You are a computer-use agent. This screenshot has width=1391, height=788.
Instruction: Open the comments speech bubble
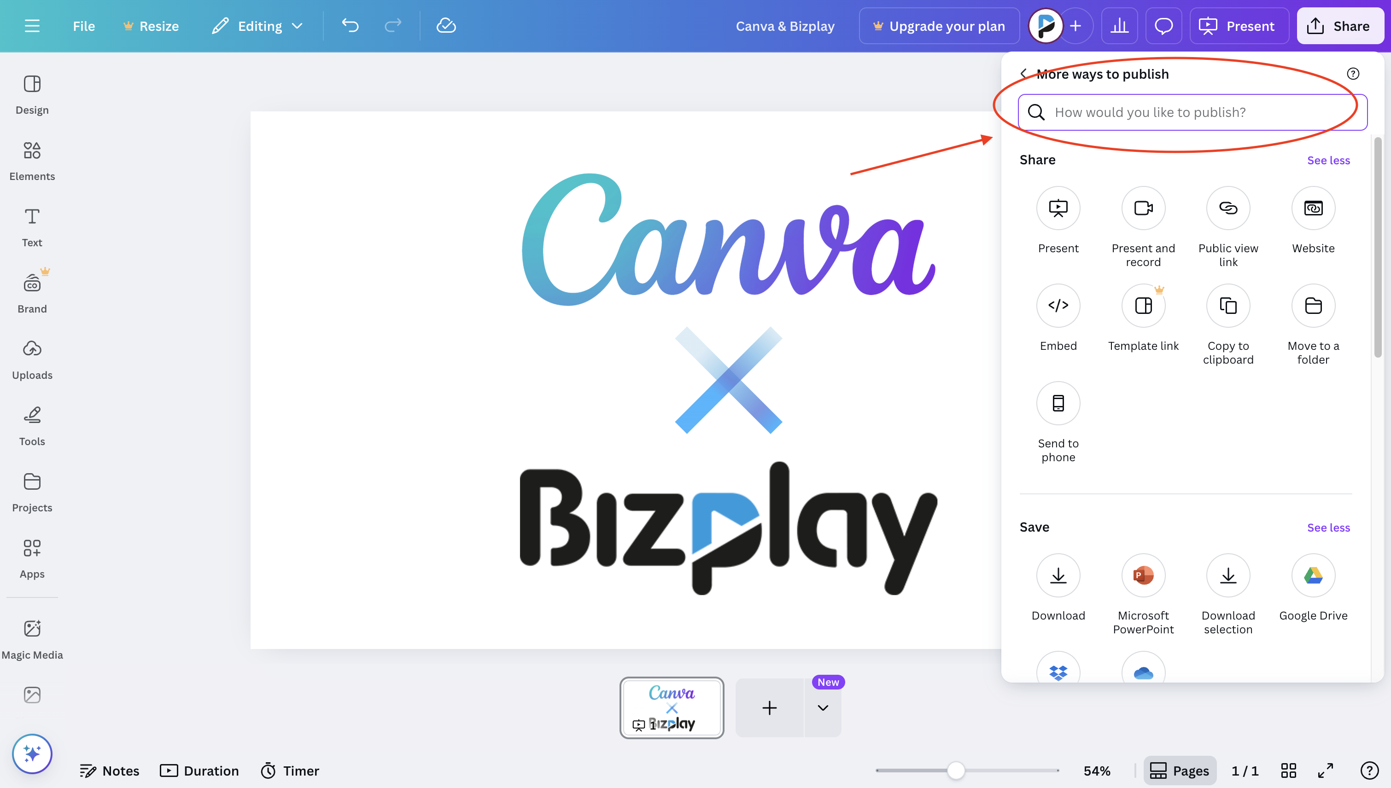point(1163,25)
